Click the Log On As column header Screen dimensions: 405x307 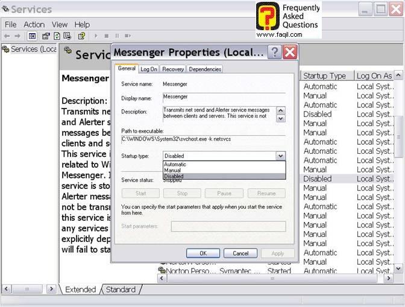coord(374,76)
